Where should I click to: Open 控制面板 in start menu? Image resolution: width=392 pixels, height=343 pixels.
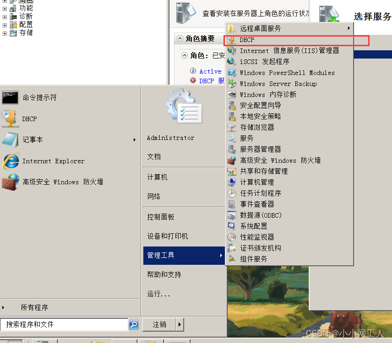(x=184, y=217)
